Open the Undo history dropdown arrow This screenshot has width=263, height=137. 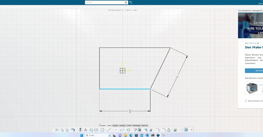[76, 130]
